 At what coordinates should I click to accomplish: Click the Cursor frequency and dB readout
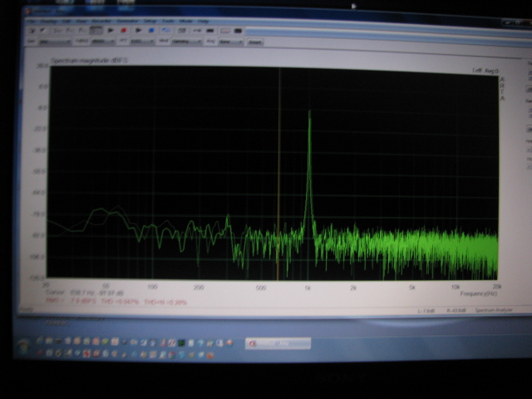[85, 293]
